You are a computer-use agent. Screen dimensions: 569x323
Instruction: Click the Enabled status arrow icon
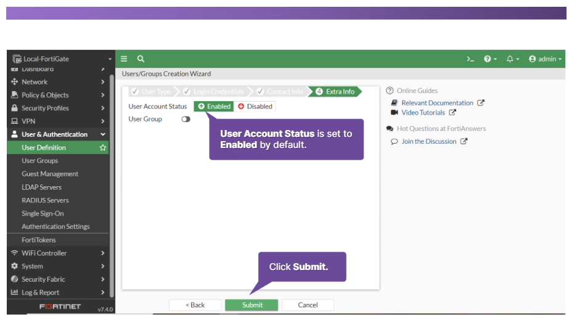[x=202, y=107]
